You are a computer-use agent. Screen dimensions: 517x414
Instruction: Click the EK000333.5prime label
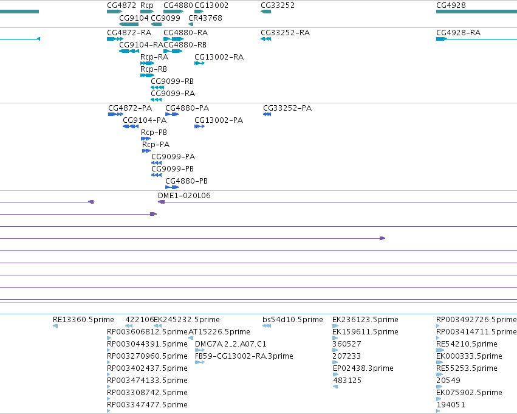pyautogui.click(x=469, y=356)
